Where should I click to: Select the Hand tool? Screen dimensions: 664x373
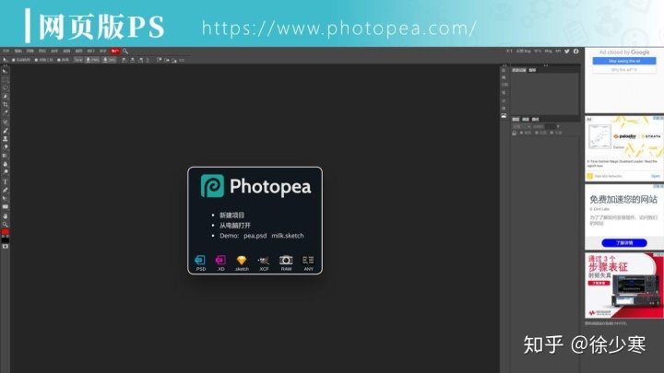click(x=6, y=216)
